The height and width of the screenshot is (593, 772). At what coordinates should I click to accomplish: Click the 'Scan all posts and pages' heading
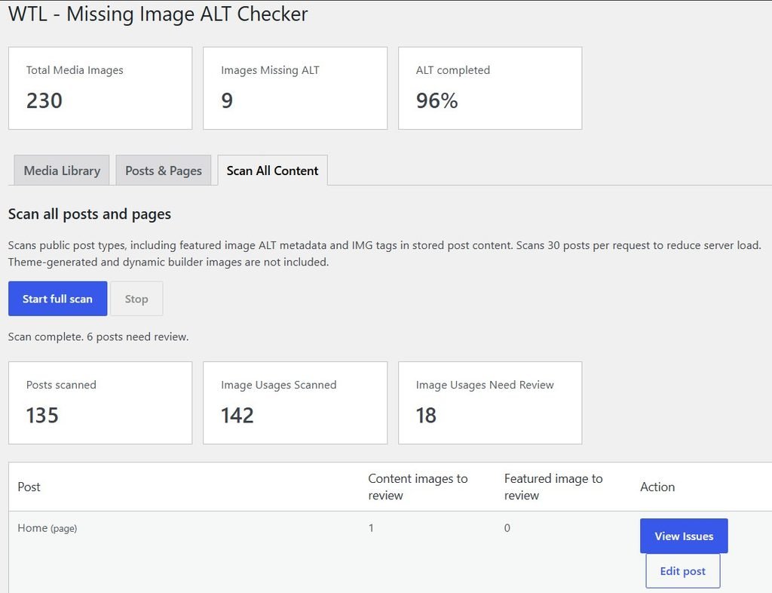pos(90,214)
